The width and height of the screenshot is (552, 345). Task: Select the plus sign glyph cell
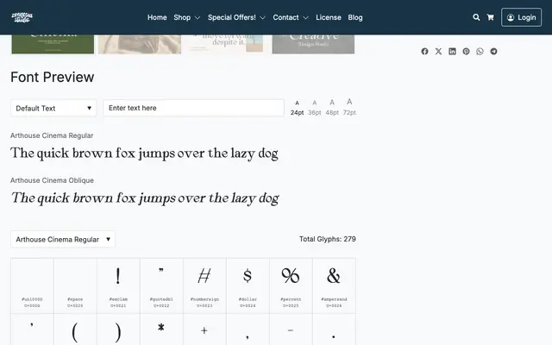tap(204, 329)
